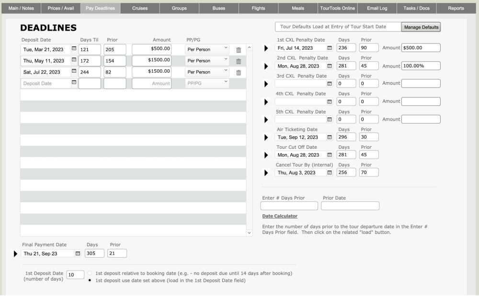The width and height of the screenshot is (479, 296).
Task: Open the Meals tab
Action: tap(298, 8)
